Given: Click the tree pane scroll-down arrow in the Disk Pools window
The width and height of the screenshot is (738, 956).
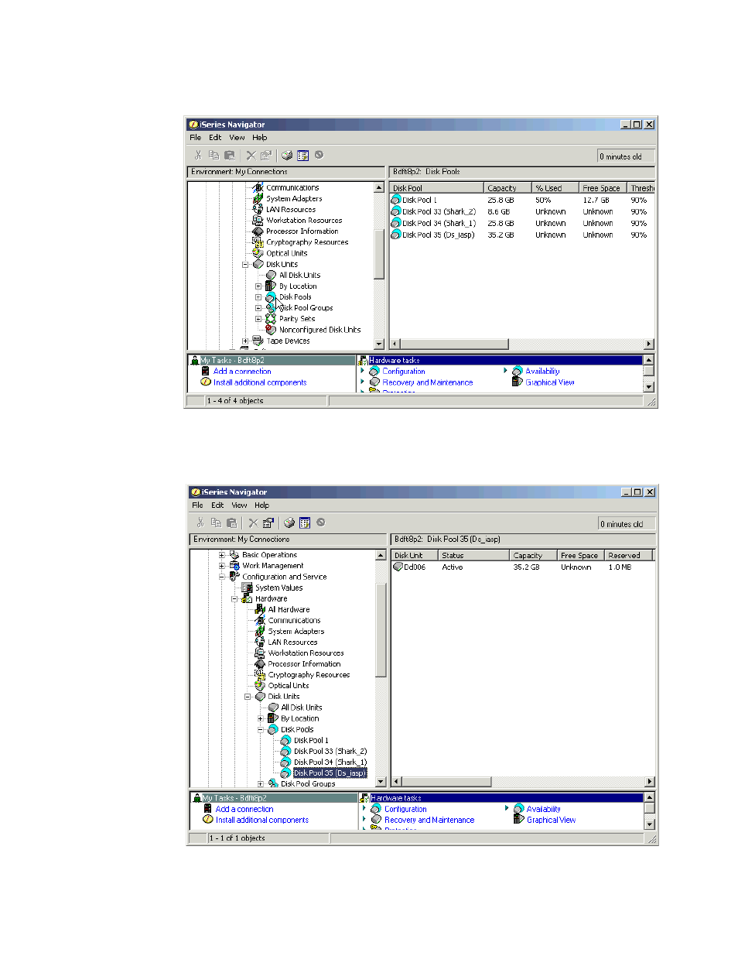Looking at the screenshot, I should click(x=379, y=344).
